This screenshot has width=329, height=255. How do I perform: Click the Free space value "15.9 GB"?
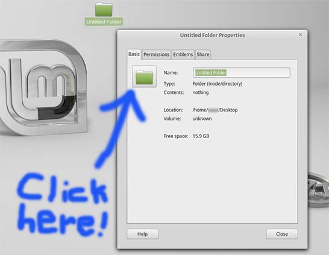tap(201, 136)
